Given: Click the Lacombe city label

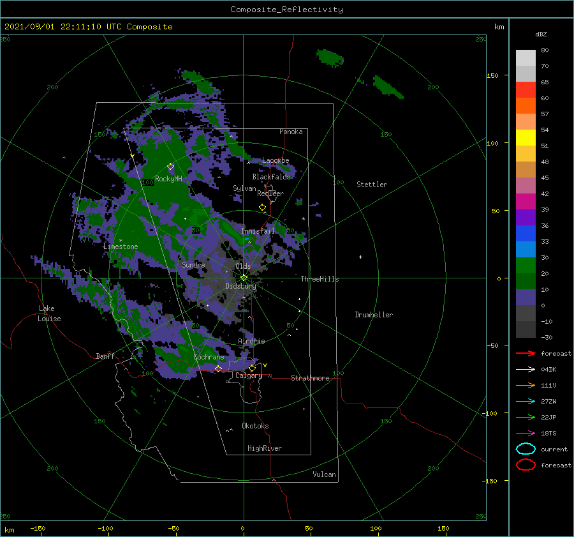Looking at the screenshot, I should click(276, 160).
